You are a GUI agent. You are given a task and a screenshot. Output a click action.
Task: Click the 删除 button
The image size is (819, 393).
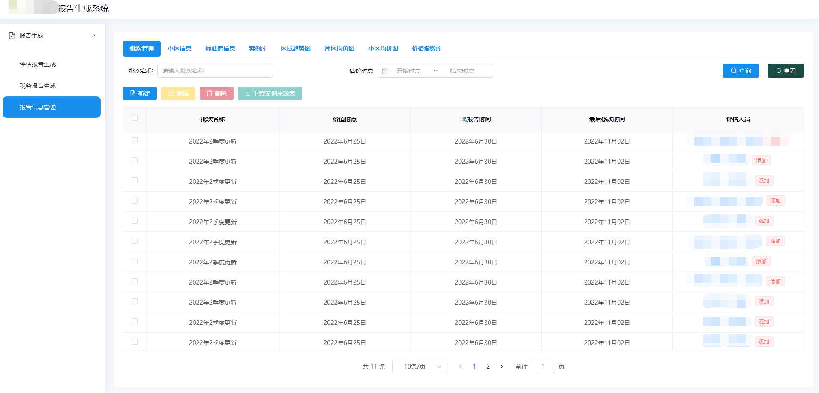216,93
